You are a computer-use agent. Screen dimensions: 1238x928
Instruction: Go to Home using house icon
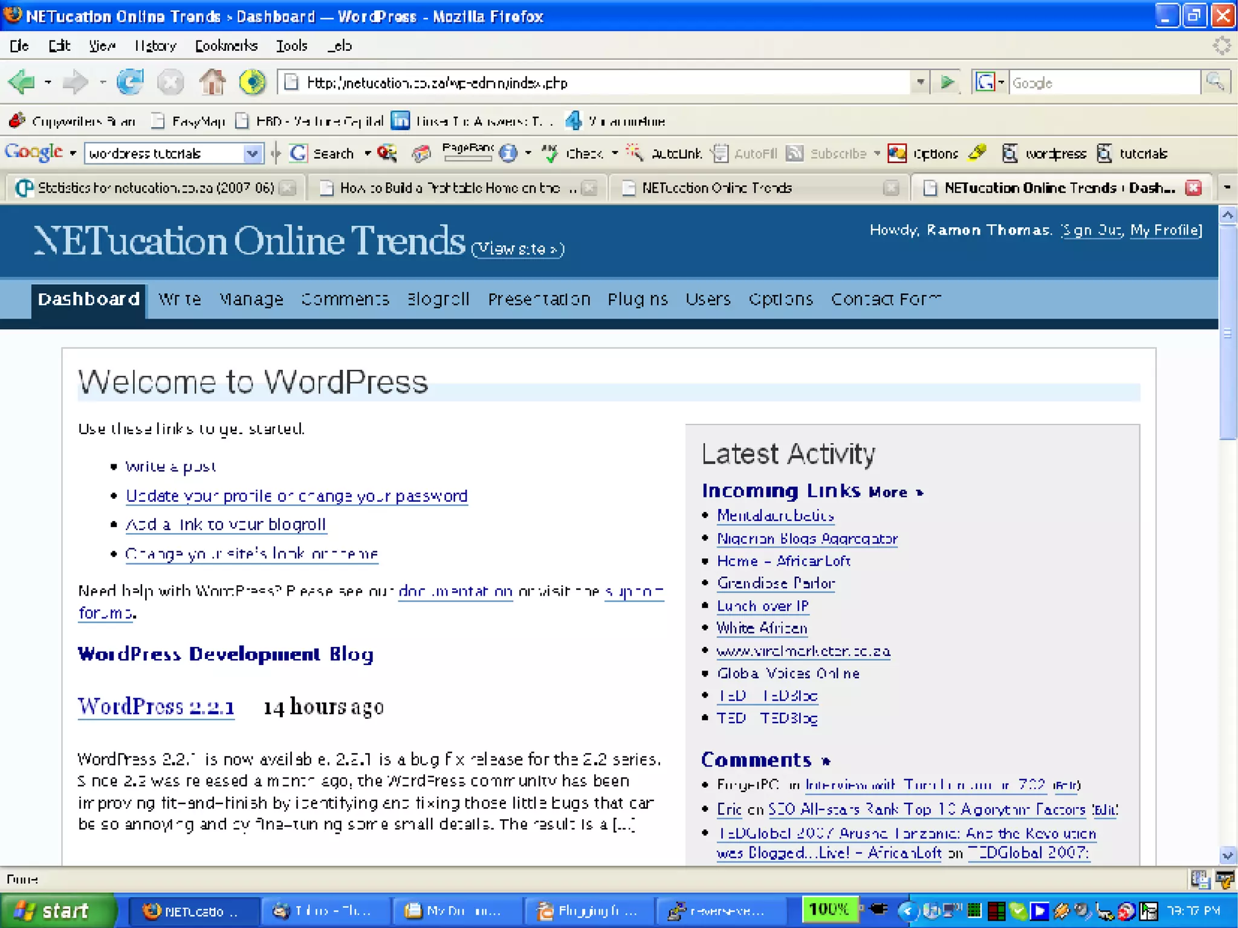[212, 82]
